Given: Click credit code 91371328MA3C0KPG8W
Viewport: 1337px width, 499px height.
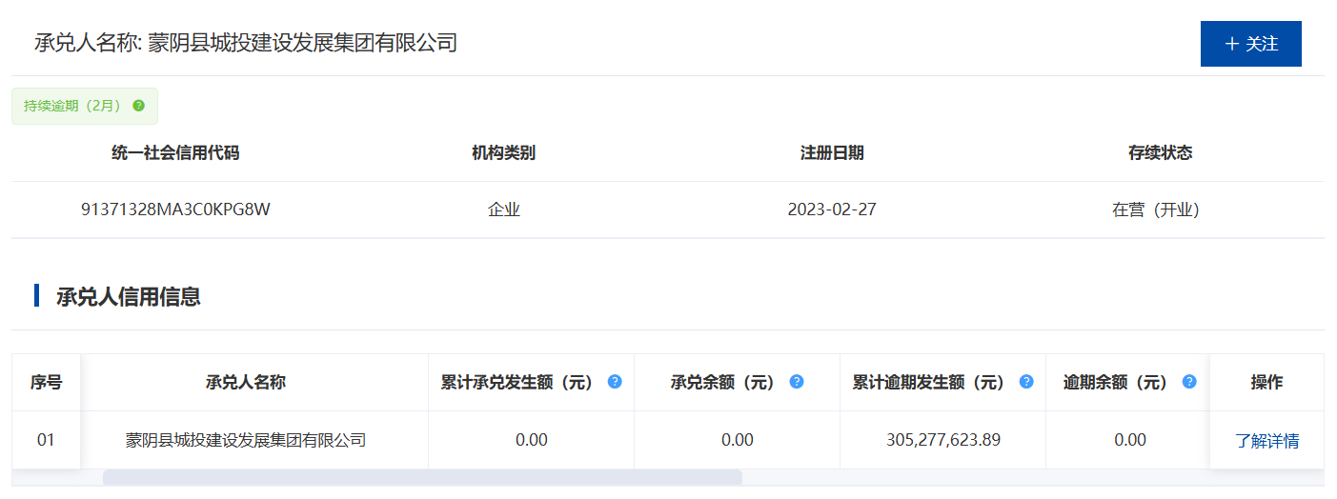Looking at the screenshot, I should pos(175,210).
